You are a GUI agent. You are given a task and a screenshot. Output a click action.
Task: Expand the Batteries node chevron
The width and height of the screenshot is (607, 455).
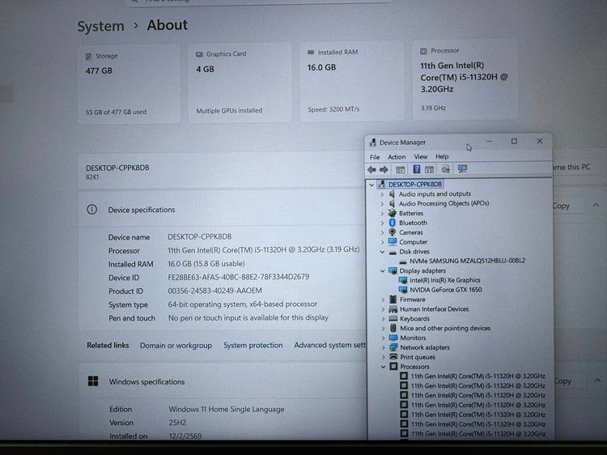pyautogui.click(x=382, y=214)
